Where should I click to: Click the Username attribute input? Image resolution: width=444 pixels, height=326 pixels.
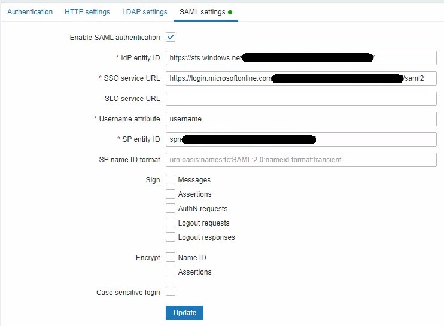pos(301,119)
